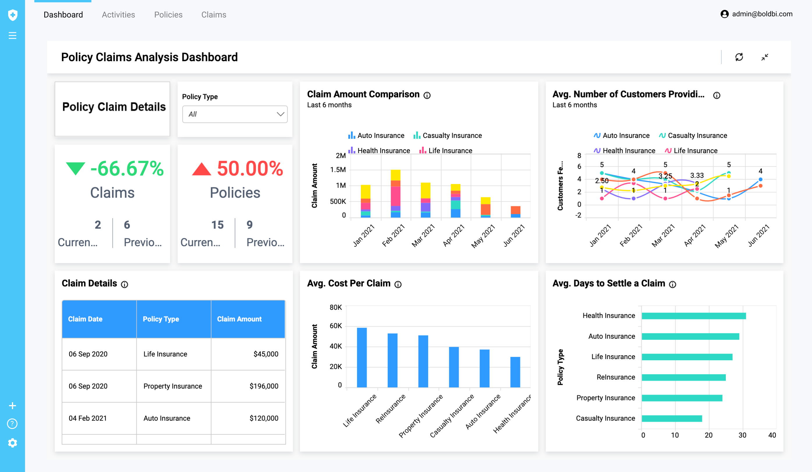The height and width of the screenshot is (472, 812).
Task: Toggle Life Insurance legend in bar chart
Action: coord(446,150)
